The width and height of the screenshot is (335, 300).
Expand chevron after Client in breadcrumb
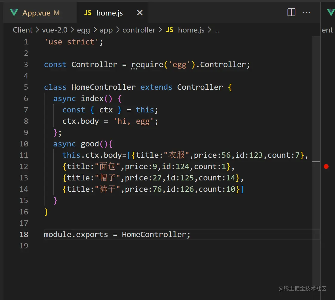[37, 30]
